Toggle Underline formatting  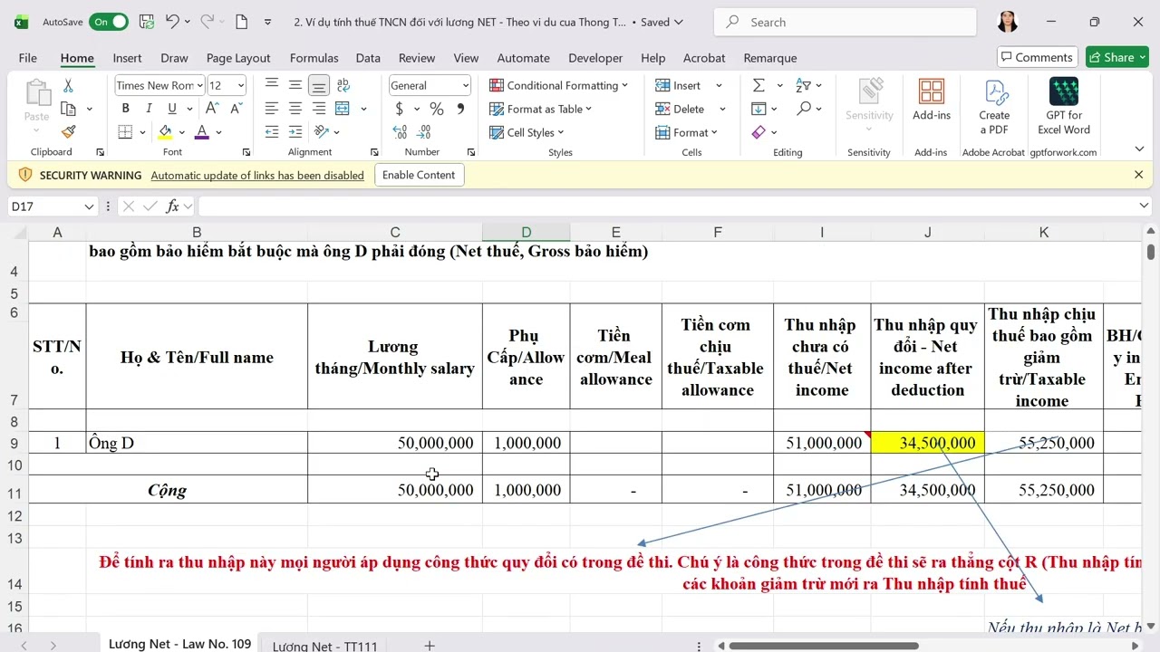(171, 109)
